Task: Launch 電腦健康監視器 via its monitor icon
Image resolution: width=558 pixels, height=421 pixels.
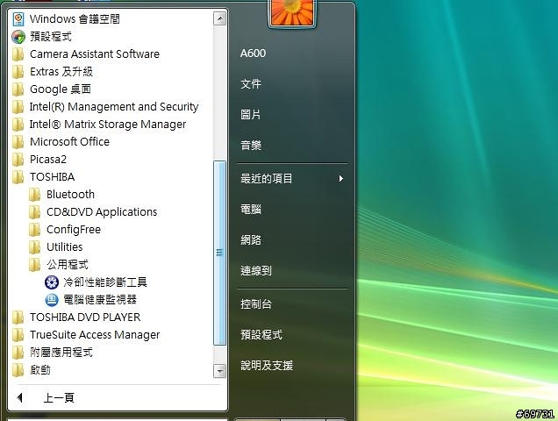Action: coord(52,300)
